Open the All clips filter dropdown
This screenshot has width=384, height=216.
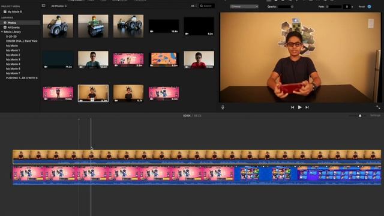tap(194, 6)
